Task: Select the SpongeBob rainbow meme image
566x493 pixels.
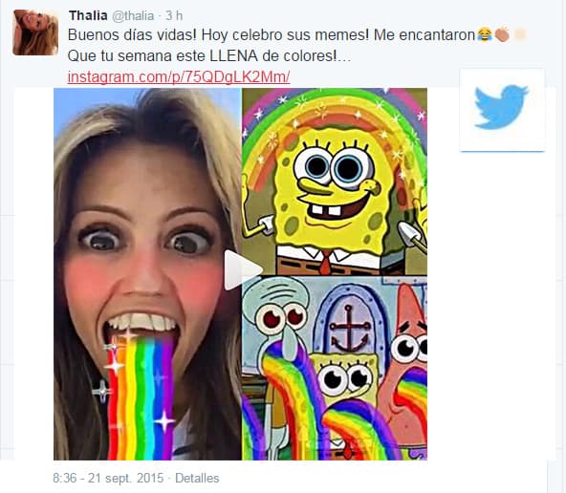Action: coord(335,182)
